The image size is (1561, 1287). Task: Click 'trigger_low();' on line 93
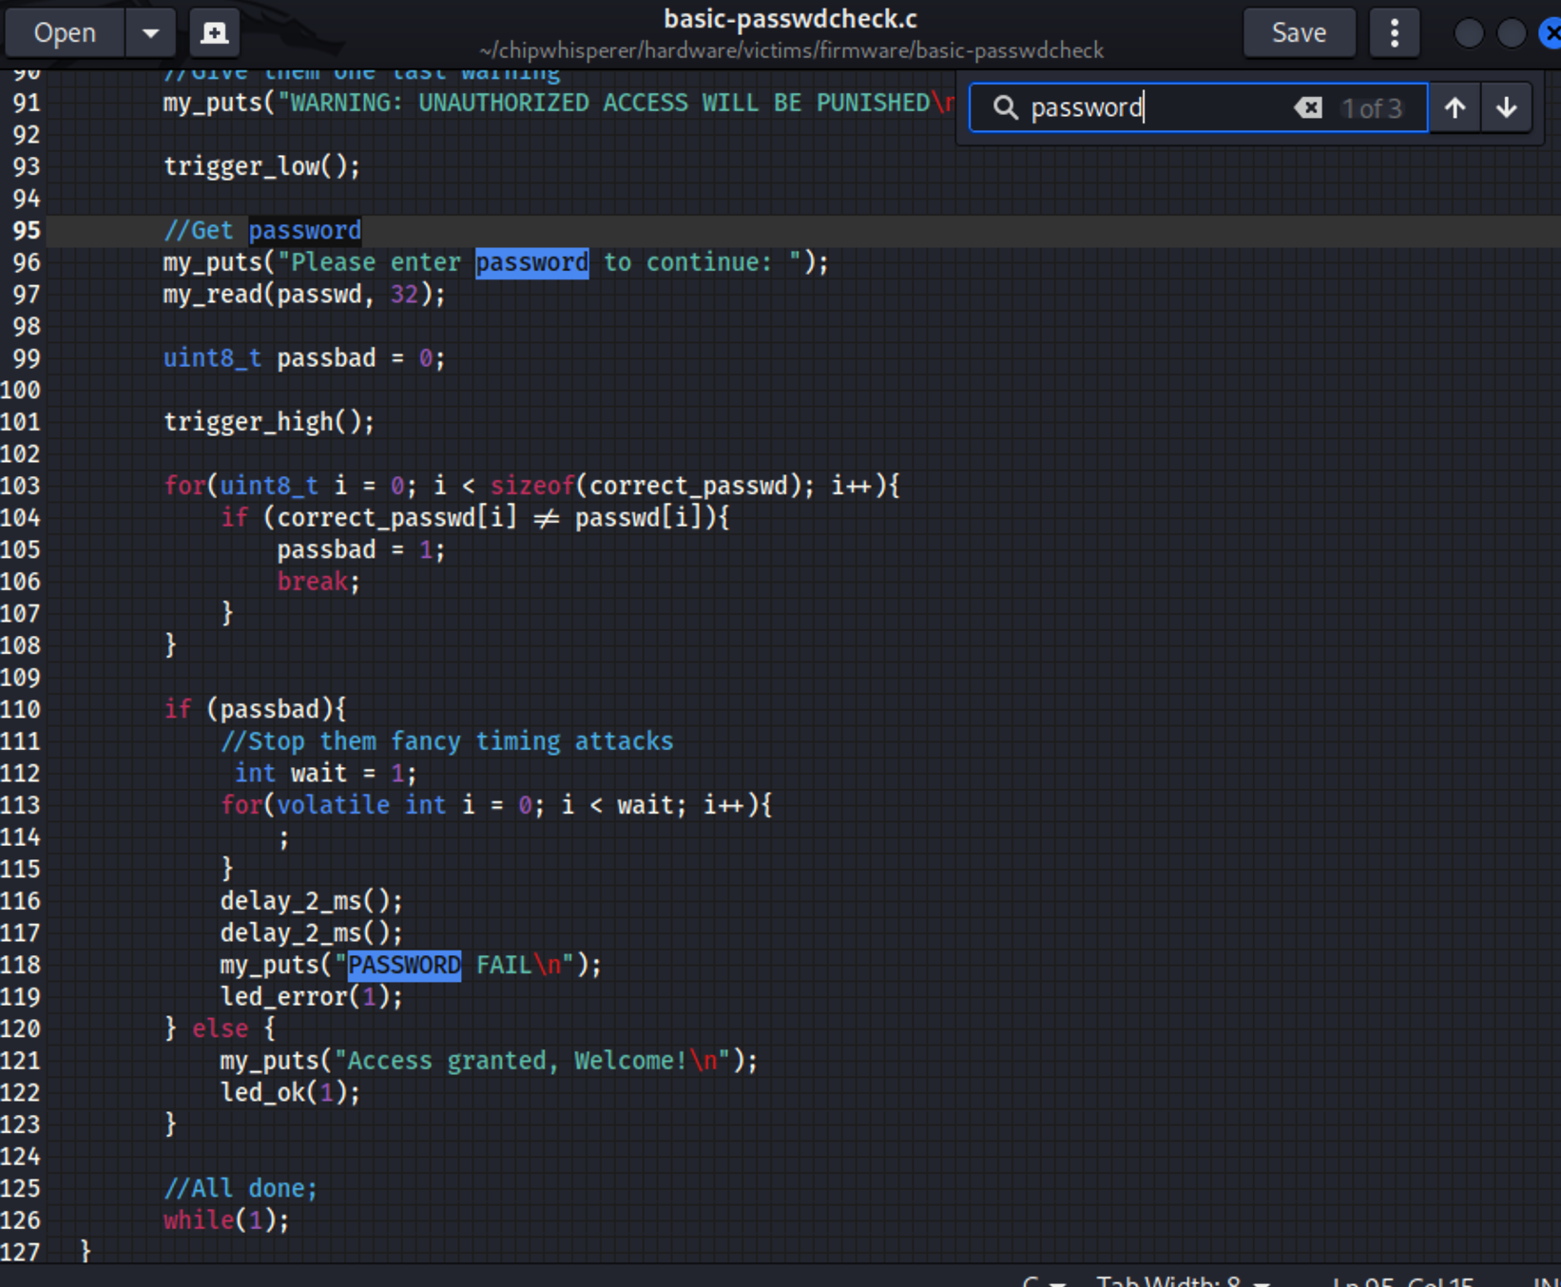point(261,166)
